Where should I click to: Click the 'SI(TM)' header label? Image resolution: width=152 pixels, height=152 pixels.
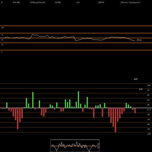(58, 2)
